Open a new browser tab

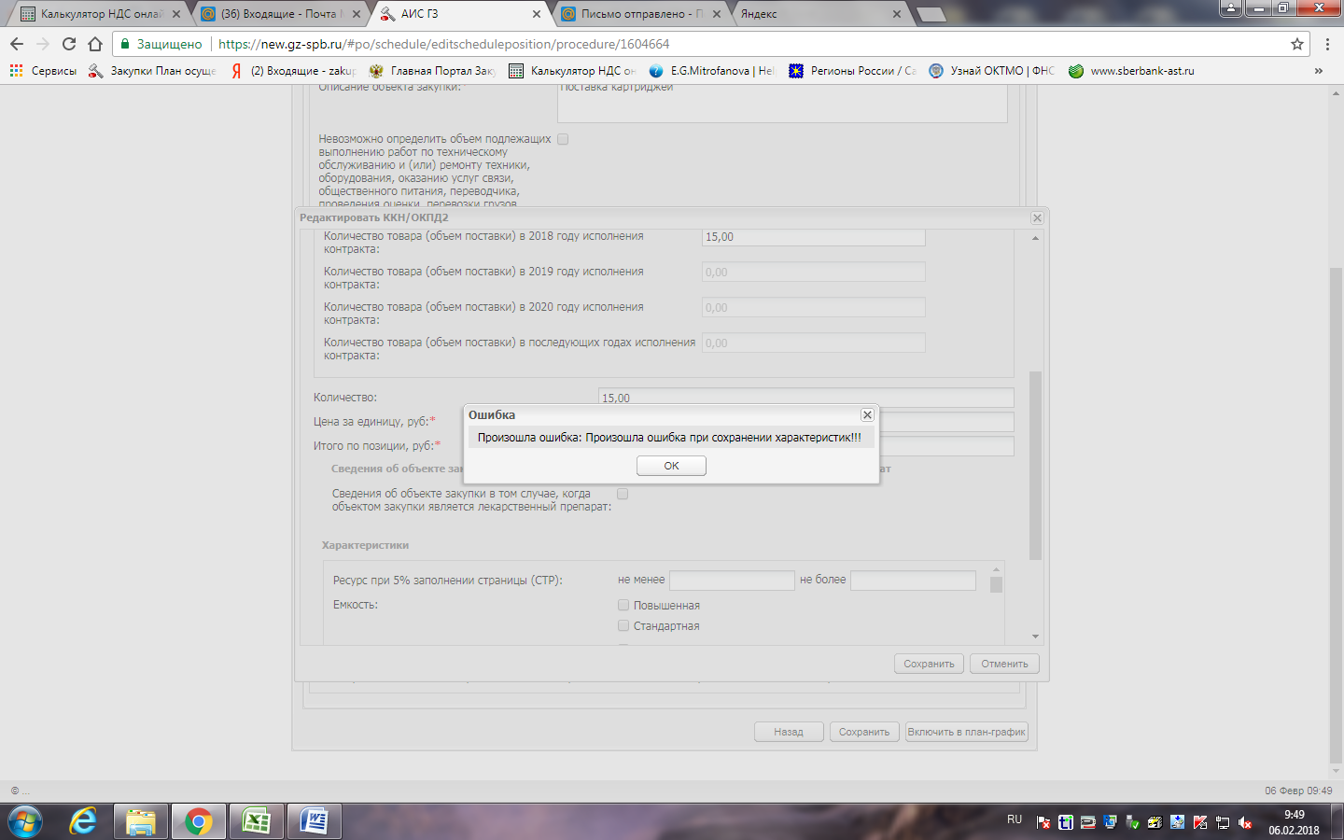(931, 14)
